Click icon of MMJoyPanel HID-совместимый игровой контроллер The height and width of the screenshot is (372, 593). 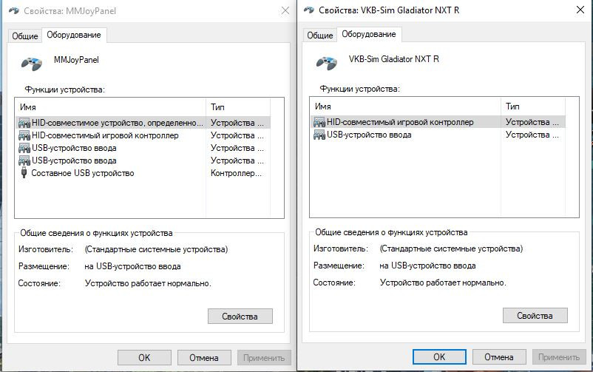click(24, 135)
